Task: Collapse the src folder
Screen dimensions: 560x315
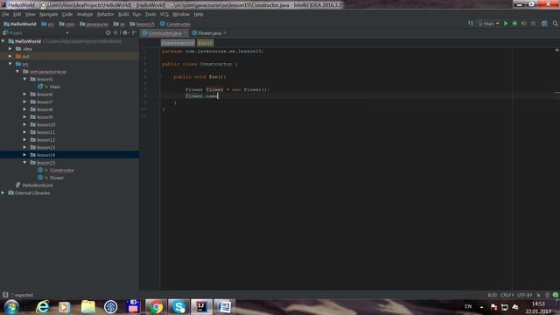Action: (10, 64)
